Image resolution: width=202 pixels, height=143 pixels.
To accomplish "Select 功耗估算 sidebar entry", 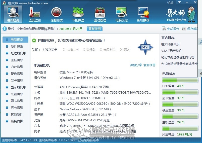I will pyautogui.click(x=16, y=121).
